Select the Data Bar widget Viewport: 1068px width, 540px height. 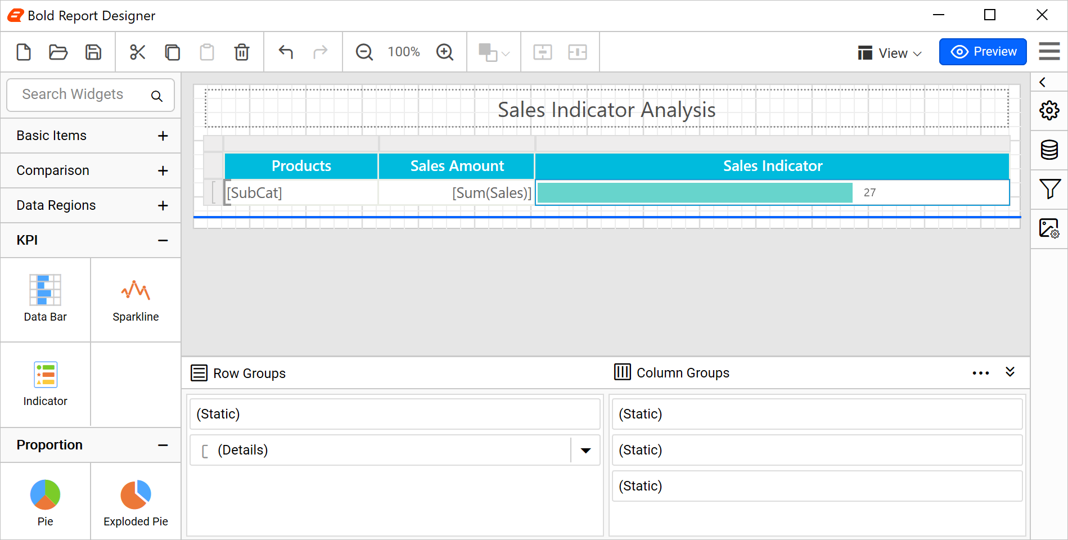46,299
